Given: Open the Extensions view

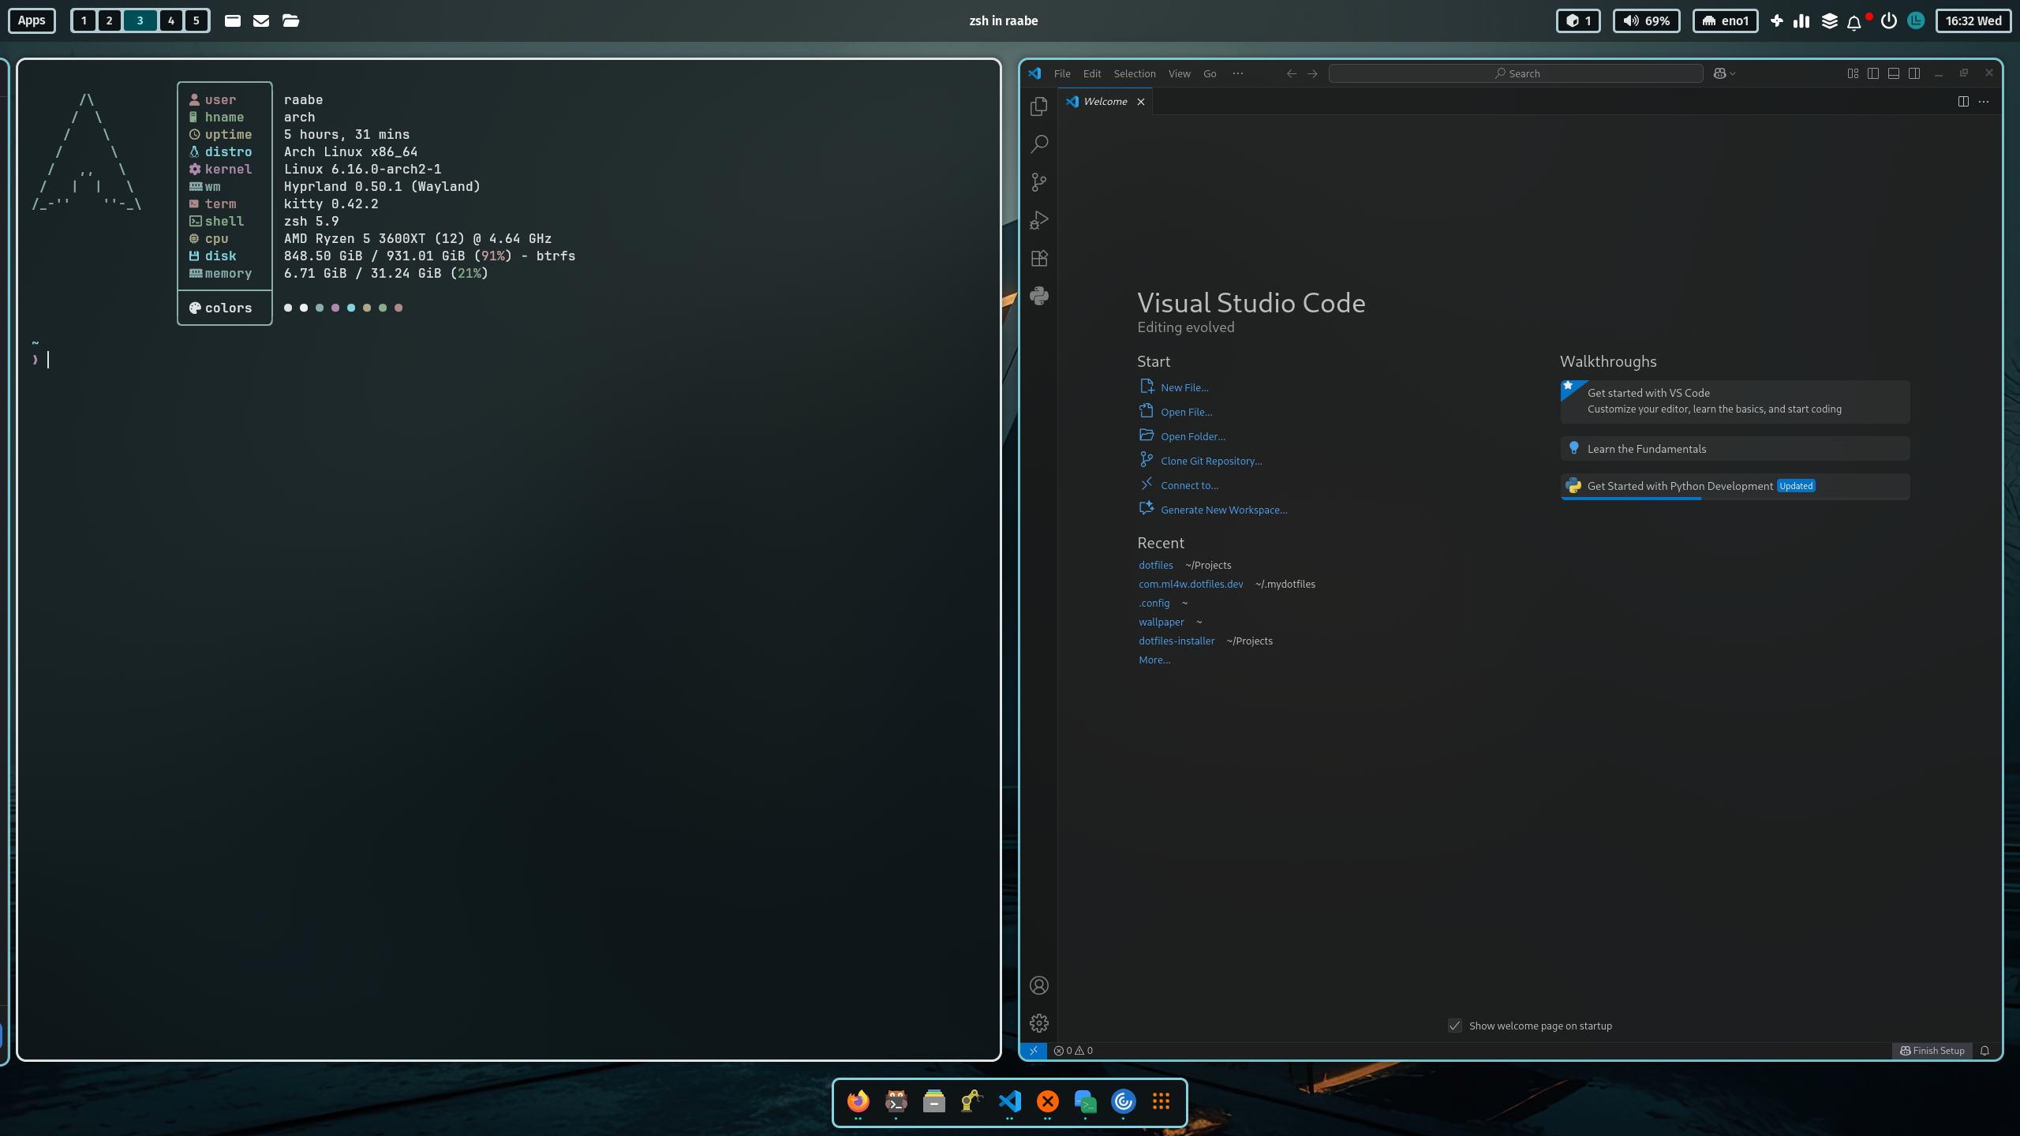Looking at the screenshot, I should click(x=1039, y=258).
